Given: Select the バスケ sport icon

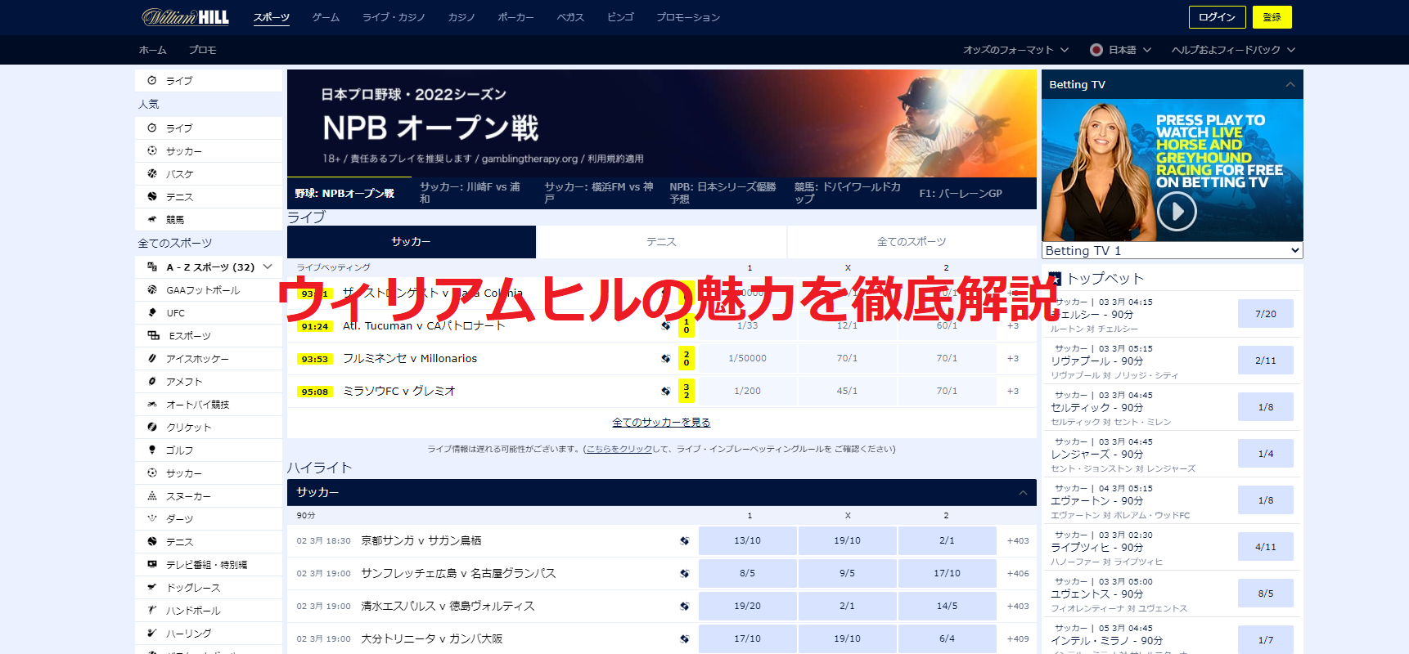Looking at the screenshot, I should pos(151,173).
